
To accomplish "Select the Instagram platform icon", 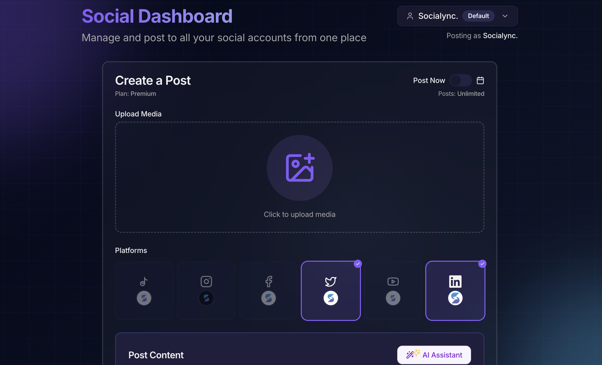I will [206, 281].
